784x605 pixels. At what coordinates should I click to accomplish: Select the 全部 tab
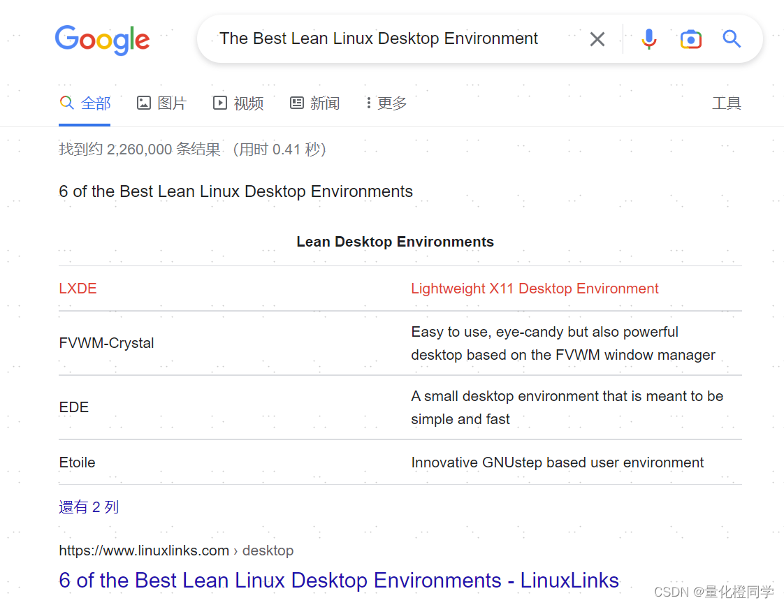coord(85,103)
